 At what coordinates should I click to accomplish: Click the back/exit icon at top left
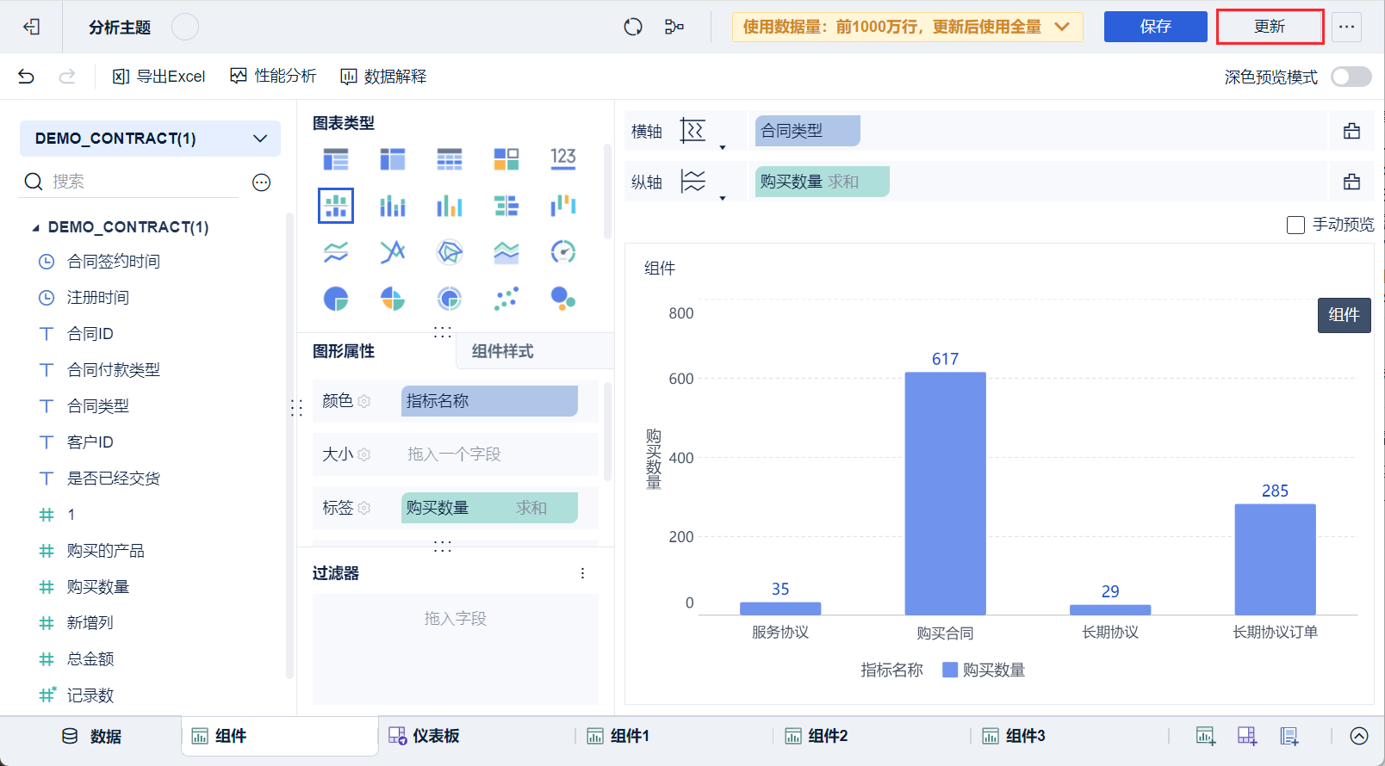[32, 27]
